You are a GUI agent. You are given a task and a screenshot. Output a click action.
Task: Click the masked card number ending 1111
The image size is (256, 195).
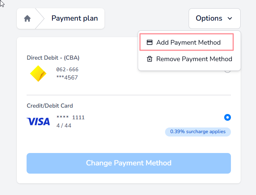click(70, 117)
